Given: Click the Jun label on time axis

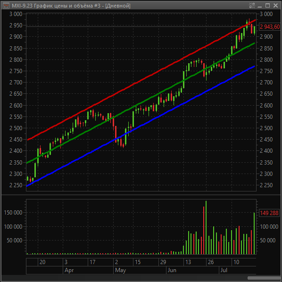Looking at the screenshot, I should coord(172,270).
